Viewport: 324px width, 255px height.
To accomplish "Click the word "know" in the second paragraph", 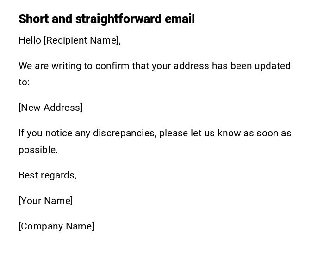I will click(x=229, y=133).
